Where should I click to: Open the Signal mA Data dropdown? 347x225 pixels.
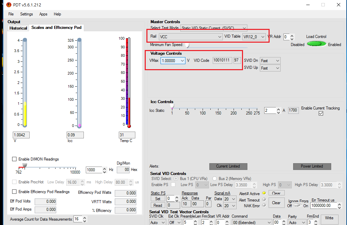(x=230, y=199)
